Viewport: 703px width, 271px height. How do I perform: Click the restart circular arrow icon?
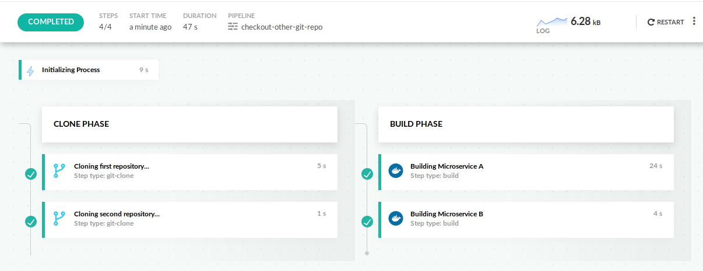coord(651,22)
